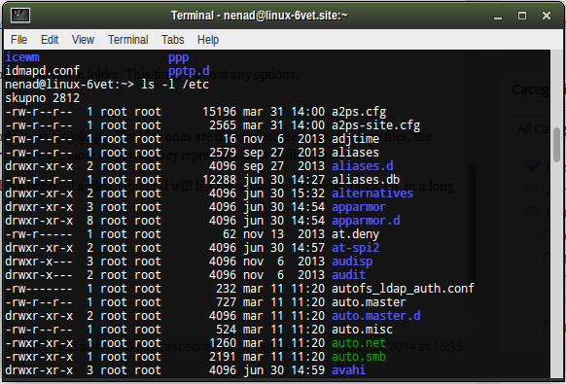Click the blue alternatives directory name
This screenshot has height=384, width=566.
pos(372,193)
